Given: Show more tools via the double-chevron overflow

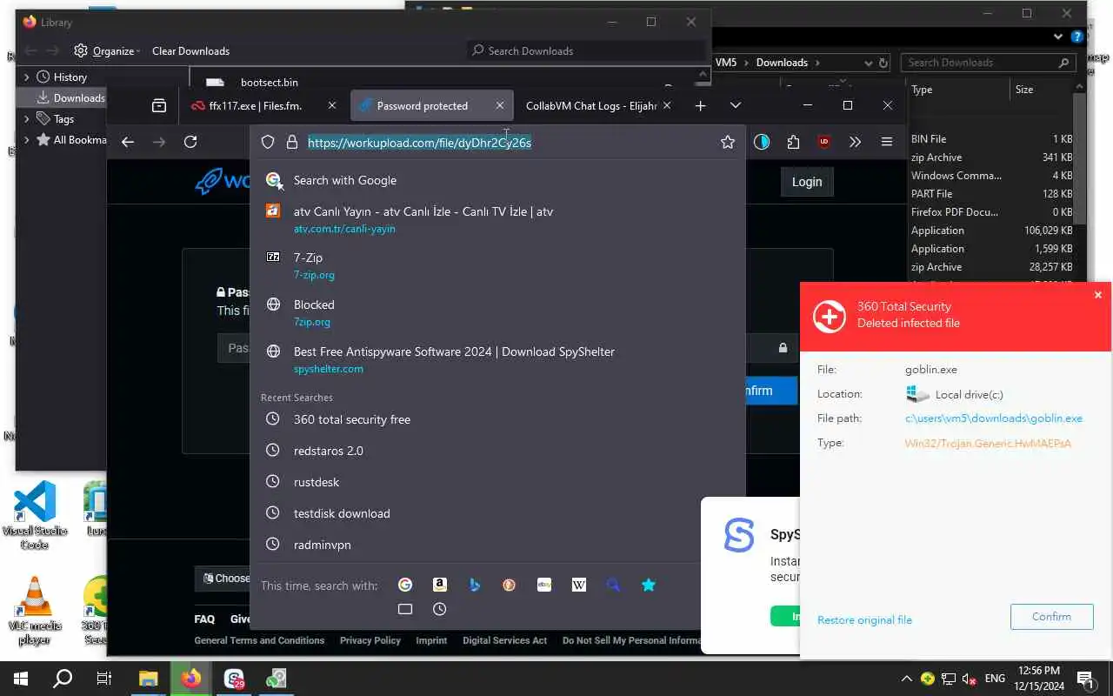Looking at the screenshot, I should [x=855, y=142].
